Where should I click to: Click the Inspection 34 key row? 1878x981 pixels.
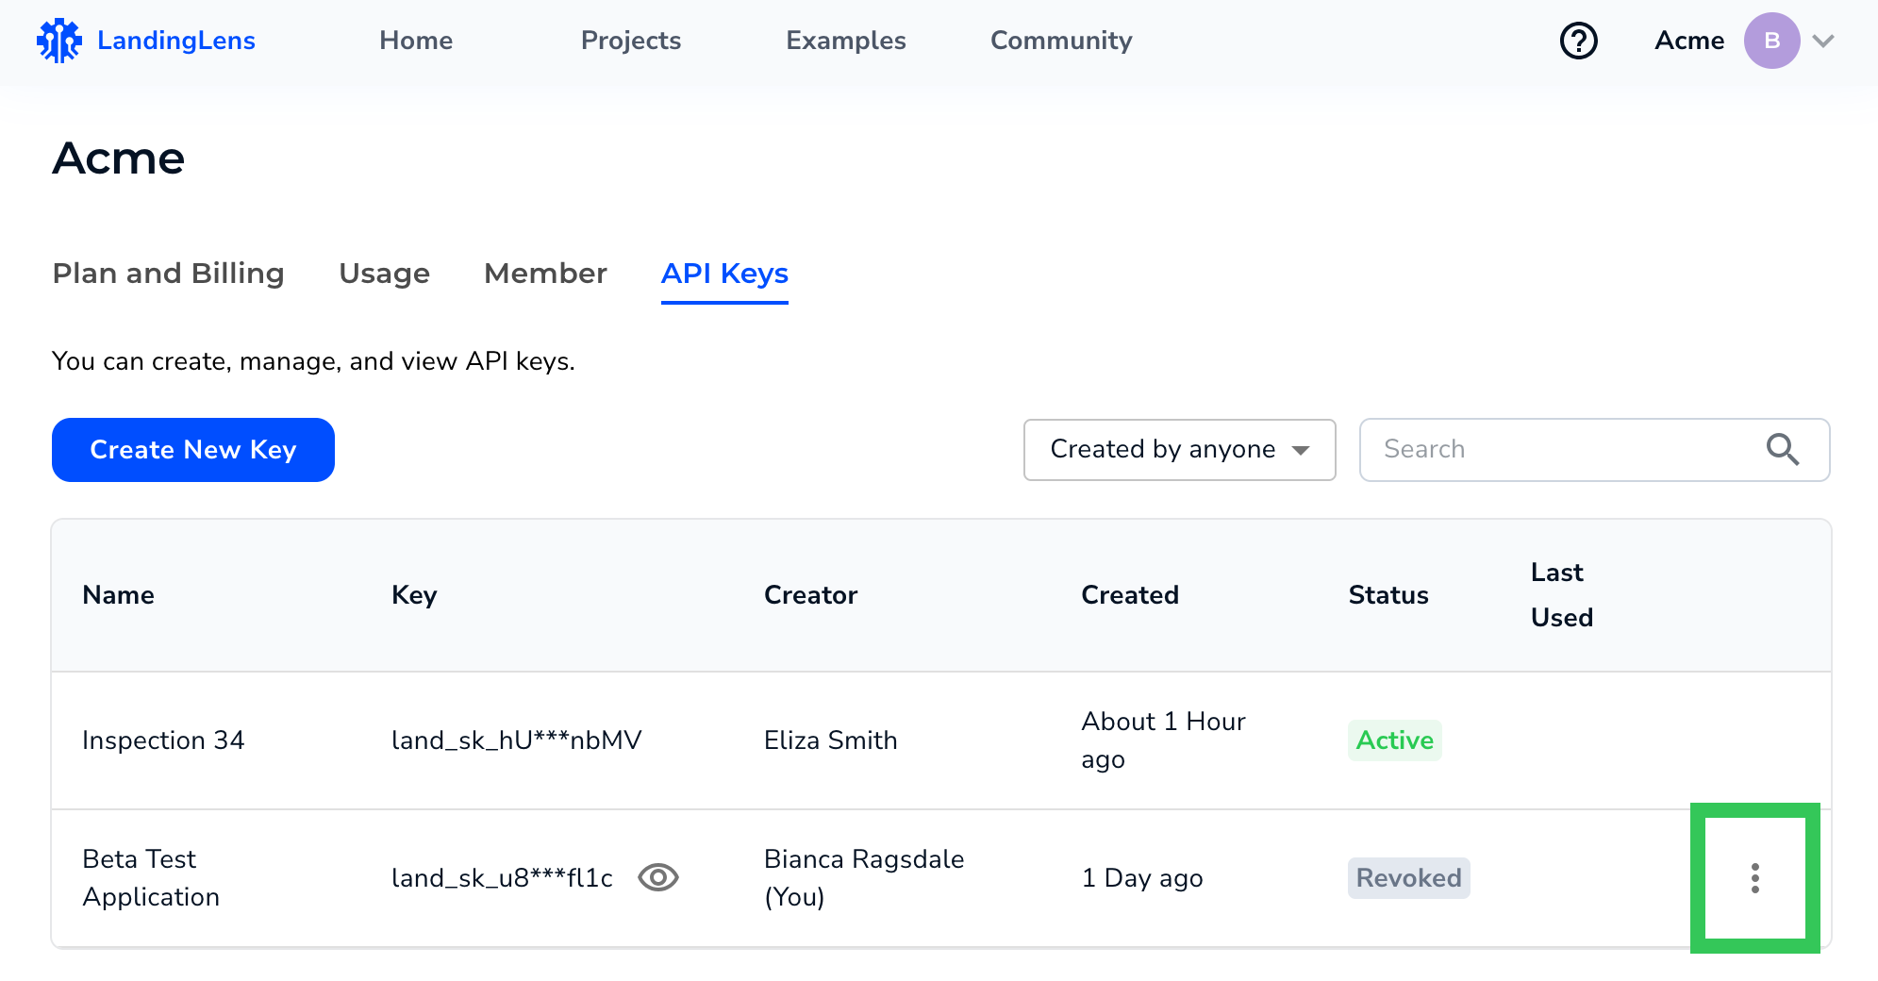[x=516, y=740]
